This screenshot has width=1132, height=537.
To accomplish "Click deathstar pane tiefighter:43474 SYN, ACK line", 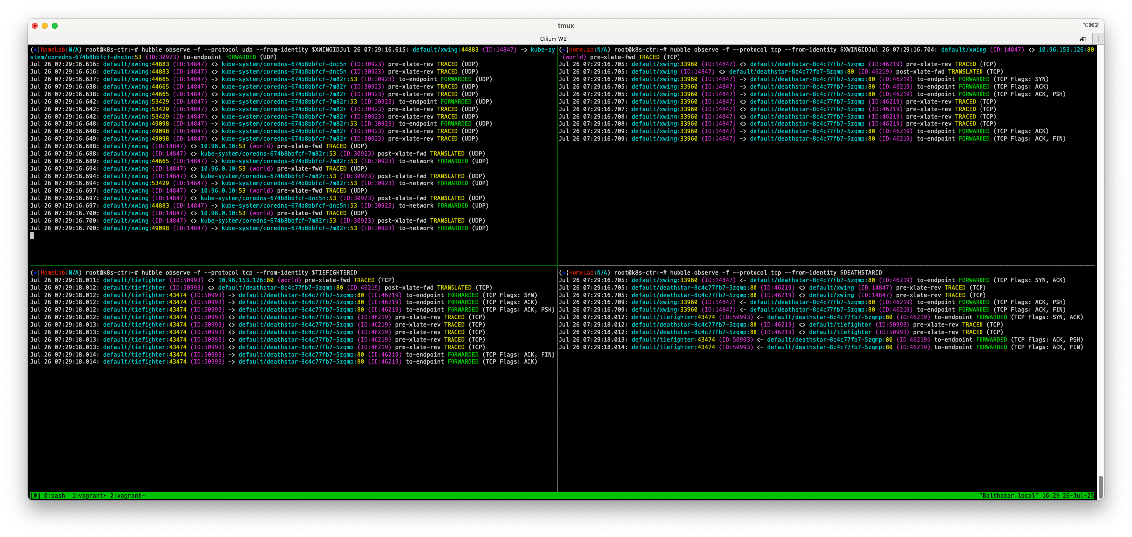I will pos(821,317).
